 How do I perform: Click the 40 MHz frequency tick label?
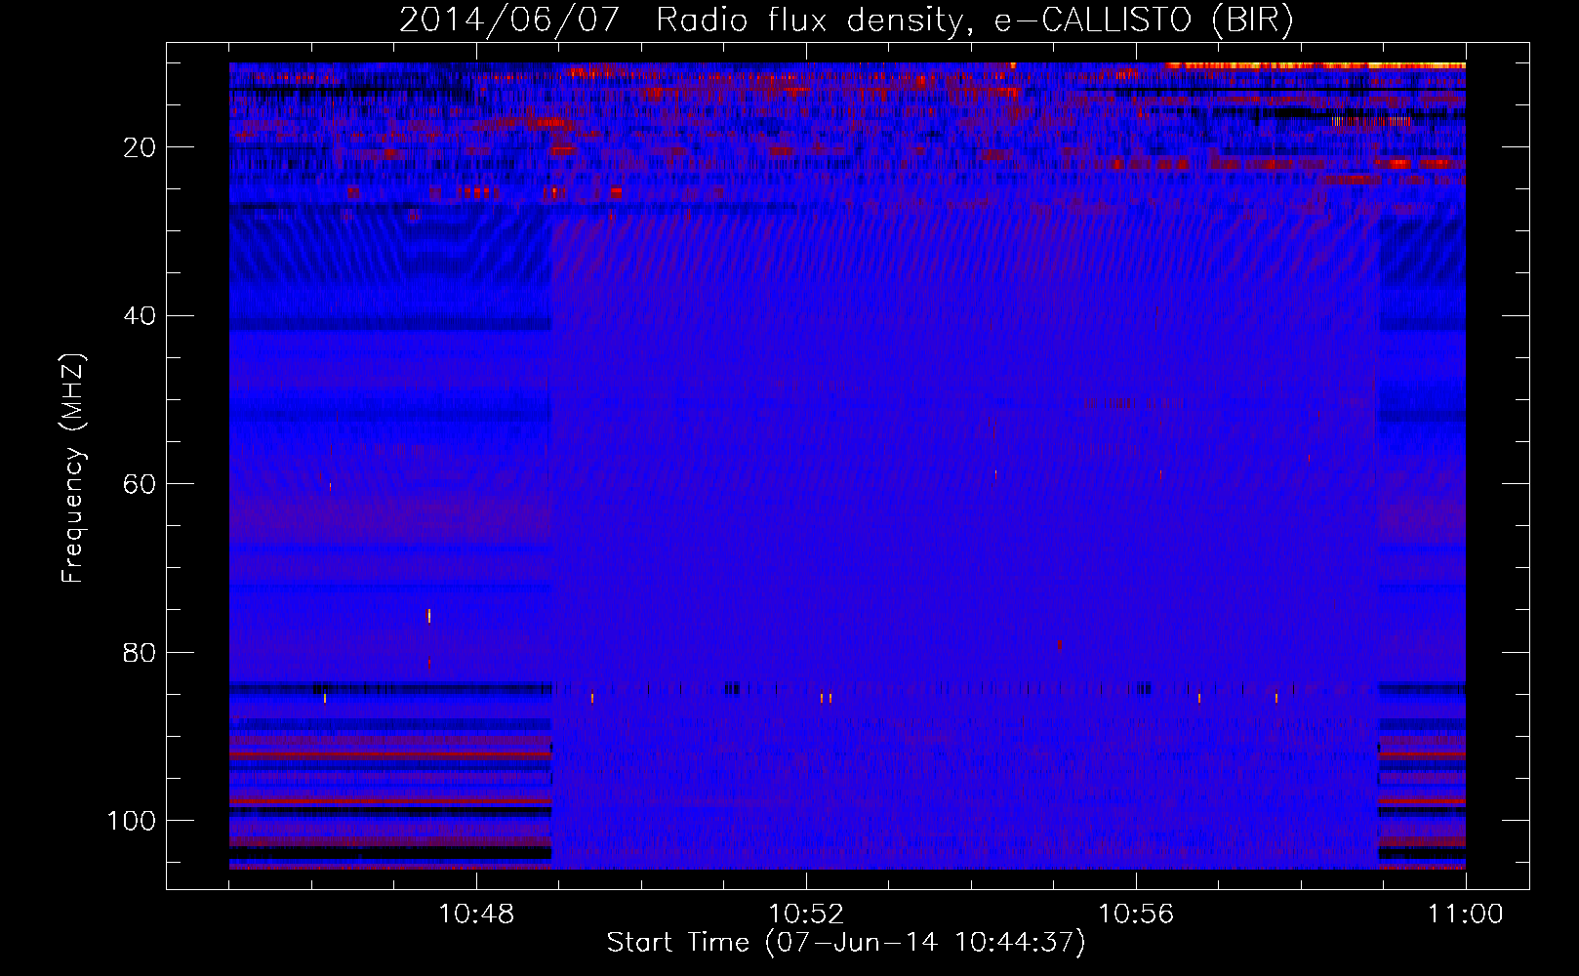click(141, 316)
